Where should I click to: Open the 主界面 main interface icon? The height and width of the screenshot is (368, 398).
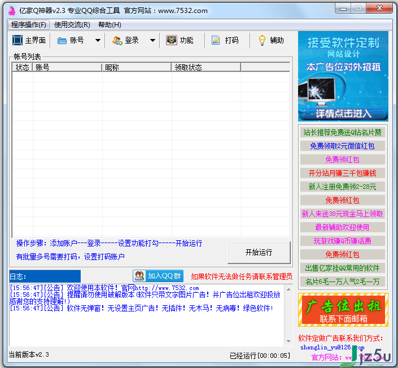click(18, 40)
